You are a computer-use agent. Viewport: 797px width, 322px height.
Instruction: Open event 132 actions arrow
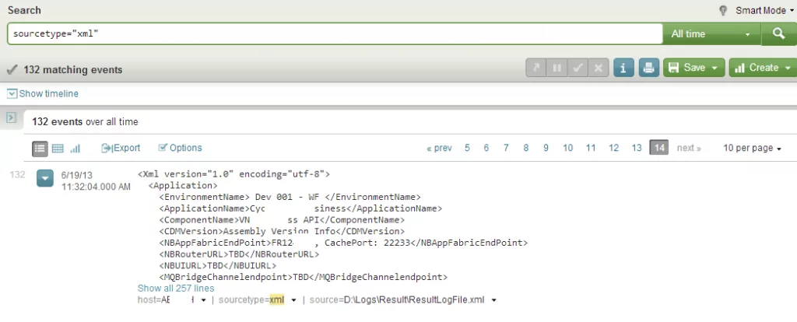[x=45, y=180]
